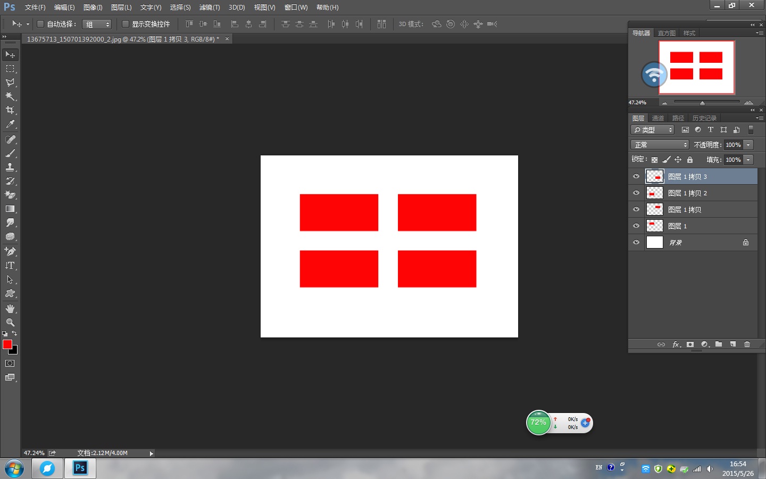Add a layer mask
The image size is (766, 479).
690,344
